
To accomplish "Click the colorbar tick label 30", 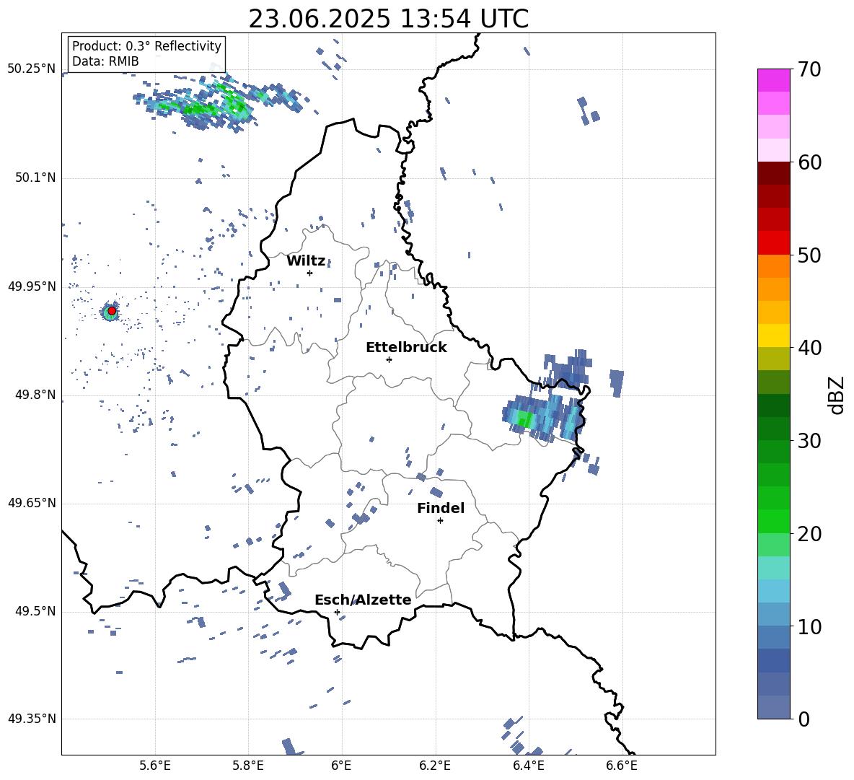I will 809,441.
